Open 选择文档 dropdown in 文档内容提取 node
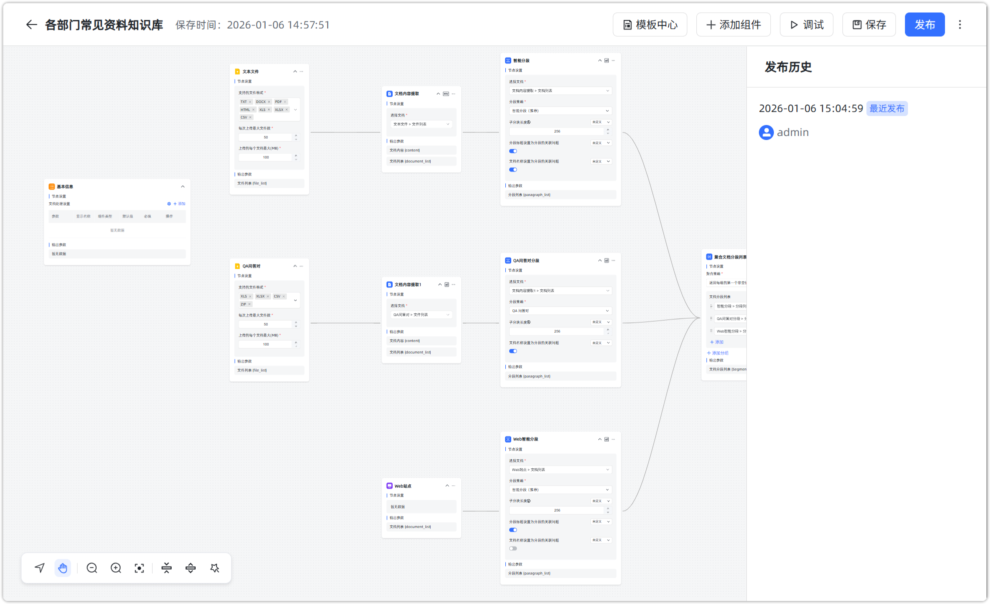The image size is (990, 604). (x=421, y=124)
